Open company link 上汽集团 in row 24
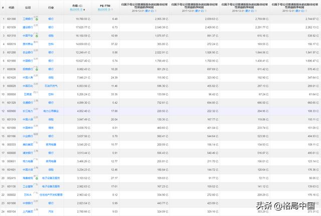Viewport: 321px width, 216px height. (x=28, y=211)
